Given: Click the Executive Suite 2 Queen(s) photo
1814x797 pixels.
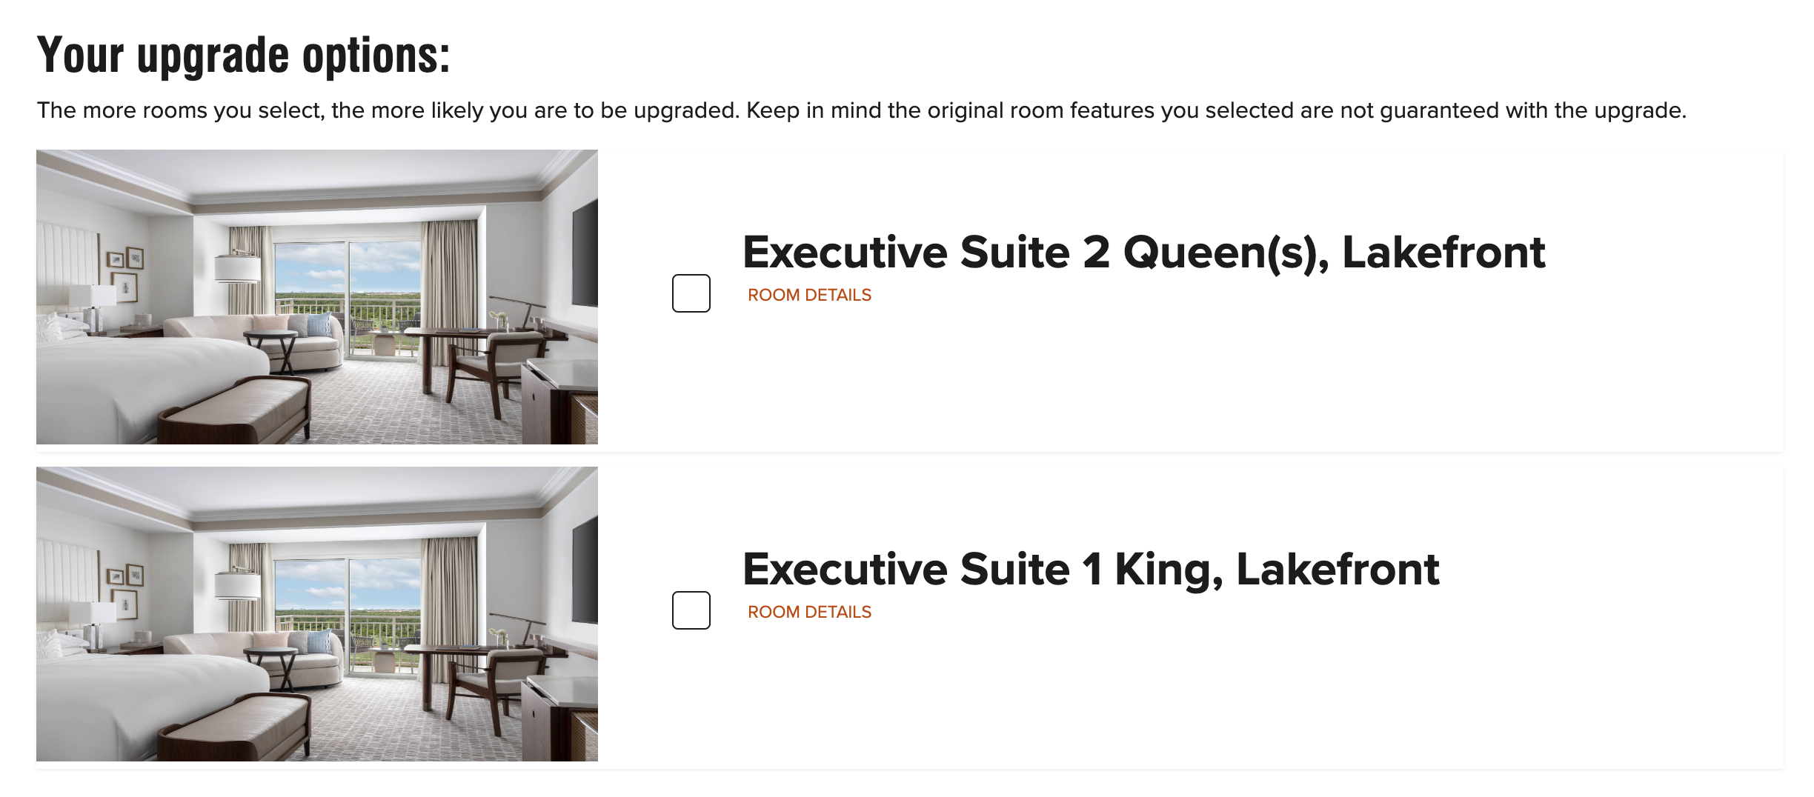Looking at the screenshot, I should 317,296.
